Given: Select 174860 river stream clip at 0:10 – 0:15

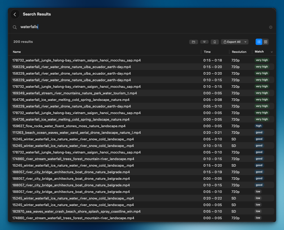Looking at the screenshot, I should pos(142,159).
